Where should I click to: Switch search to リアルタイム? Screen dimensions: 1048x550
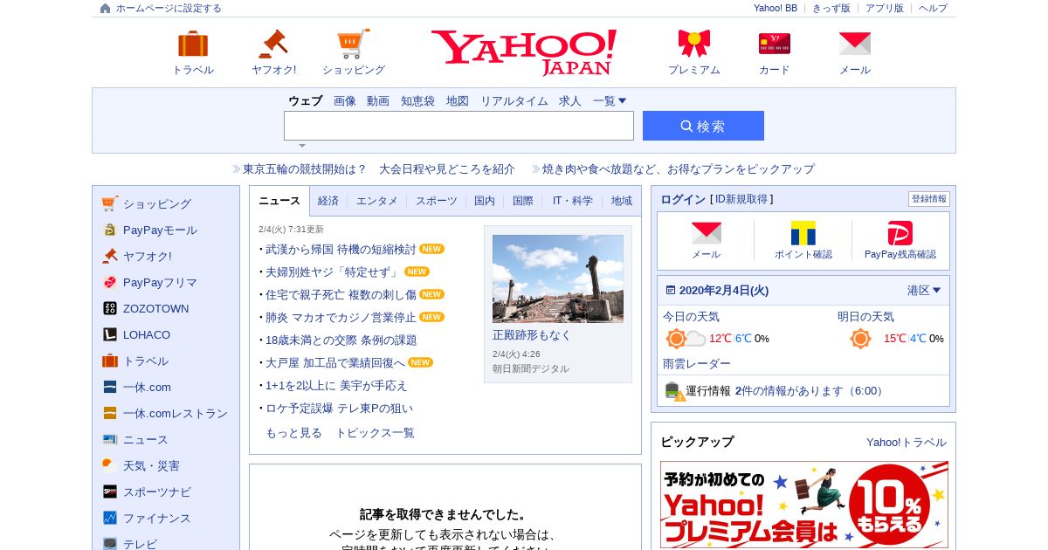[514, 100]
